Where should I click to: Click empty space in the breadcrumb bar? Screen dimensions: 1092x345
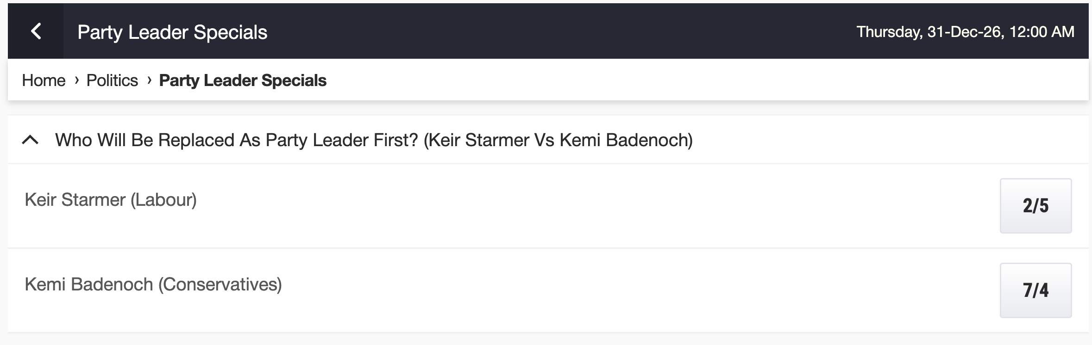coord(695,80)
